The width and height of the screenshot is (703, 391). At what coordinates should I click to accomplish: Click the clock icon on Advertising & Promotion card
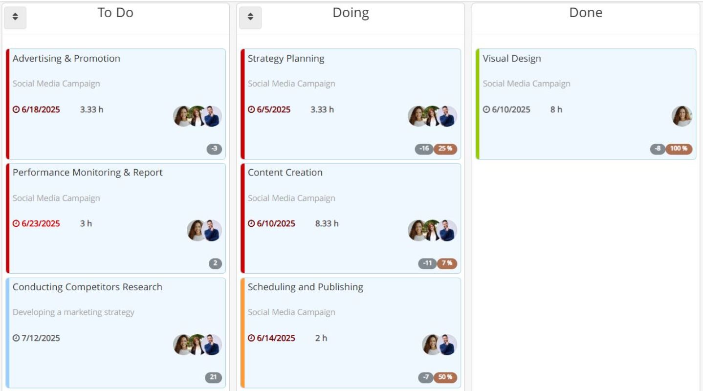click(x=16, y=109)
